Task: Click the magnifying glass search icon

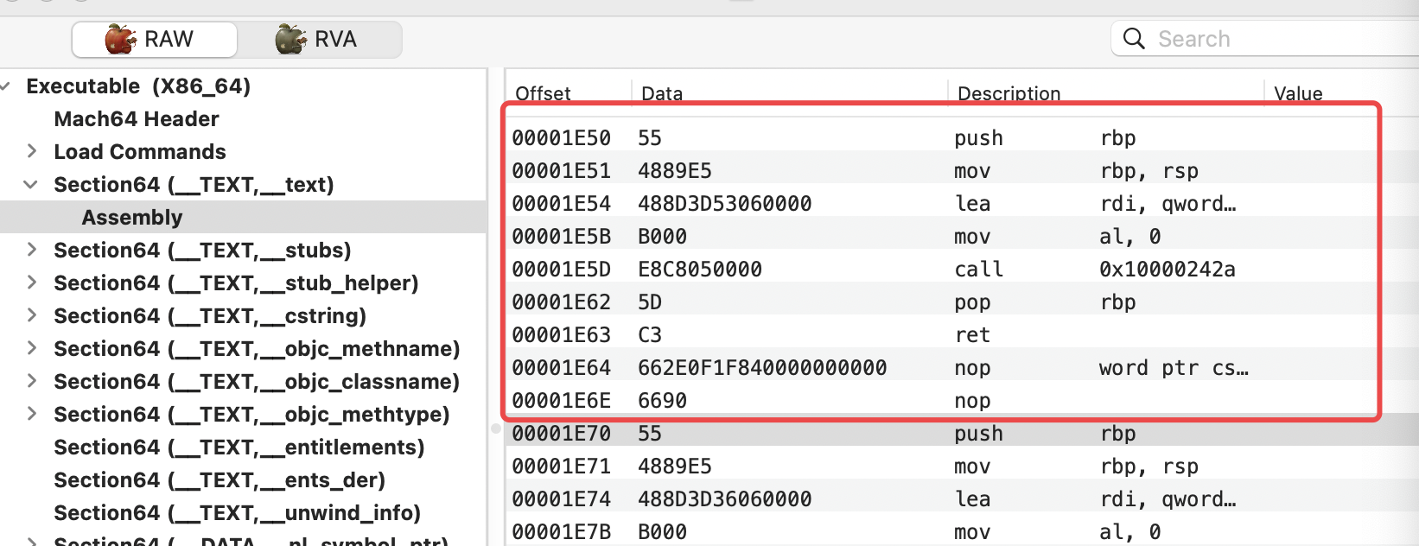Action: [x=1134, y=39]
